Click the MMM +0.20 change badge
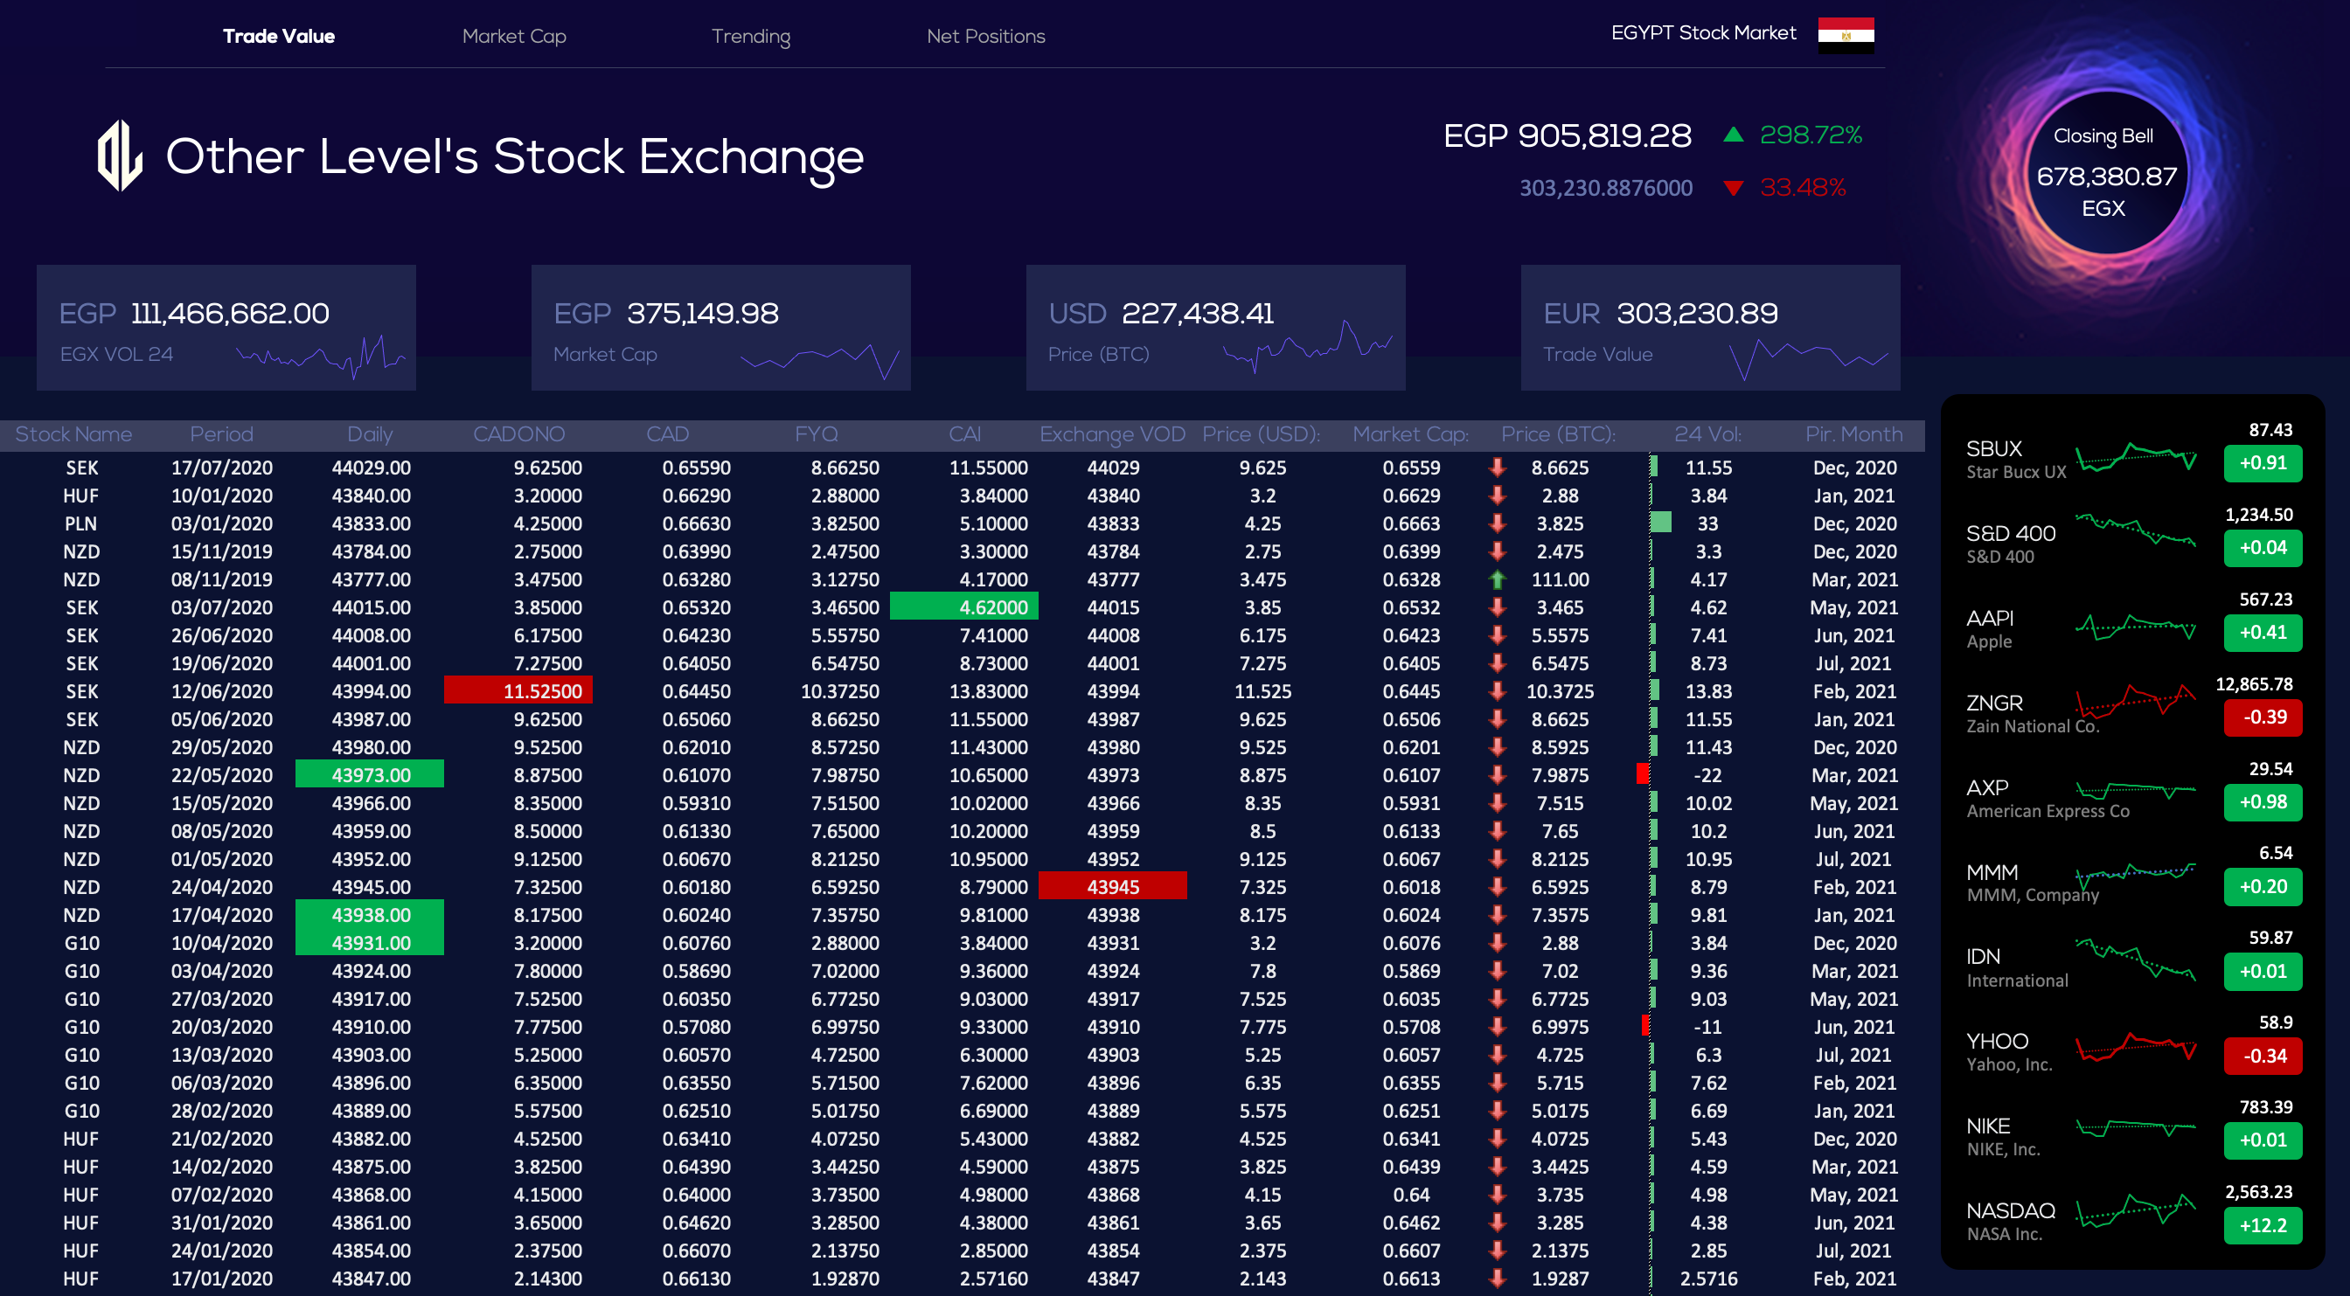The height and width of the screenshot is (1296, 2350). click(x=2263, y=886)
